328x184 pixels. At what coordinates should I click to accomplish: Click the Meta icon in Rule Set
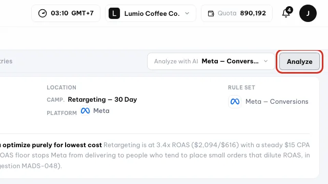[x=235, y=102]
